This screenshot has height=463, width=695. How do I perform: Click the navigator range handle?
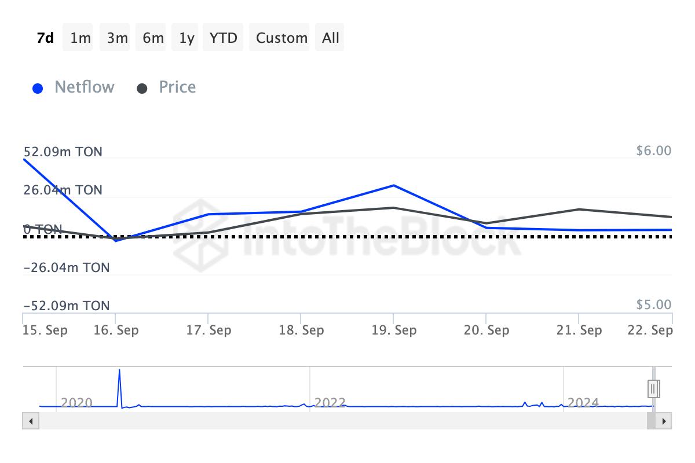[653, 388]
